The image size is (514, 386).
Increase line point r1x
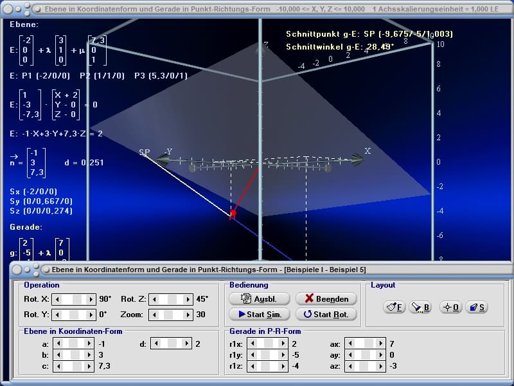tap(283, 344)
